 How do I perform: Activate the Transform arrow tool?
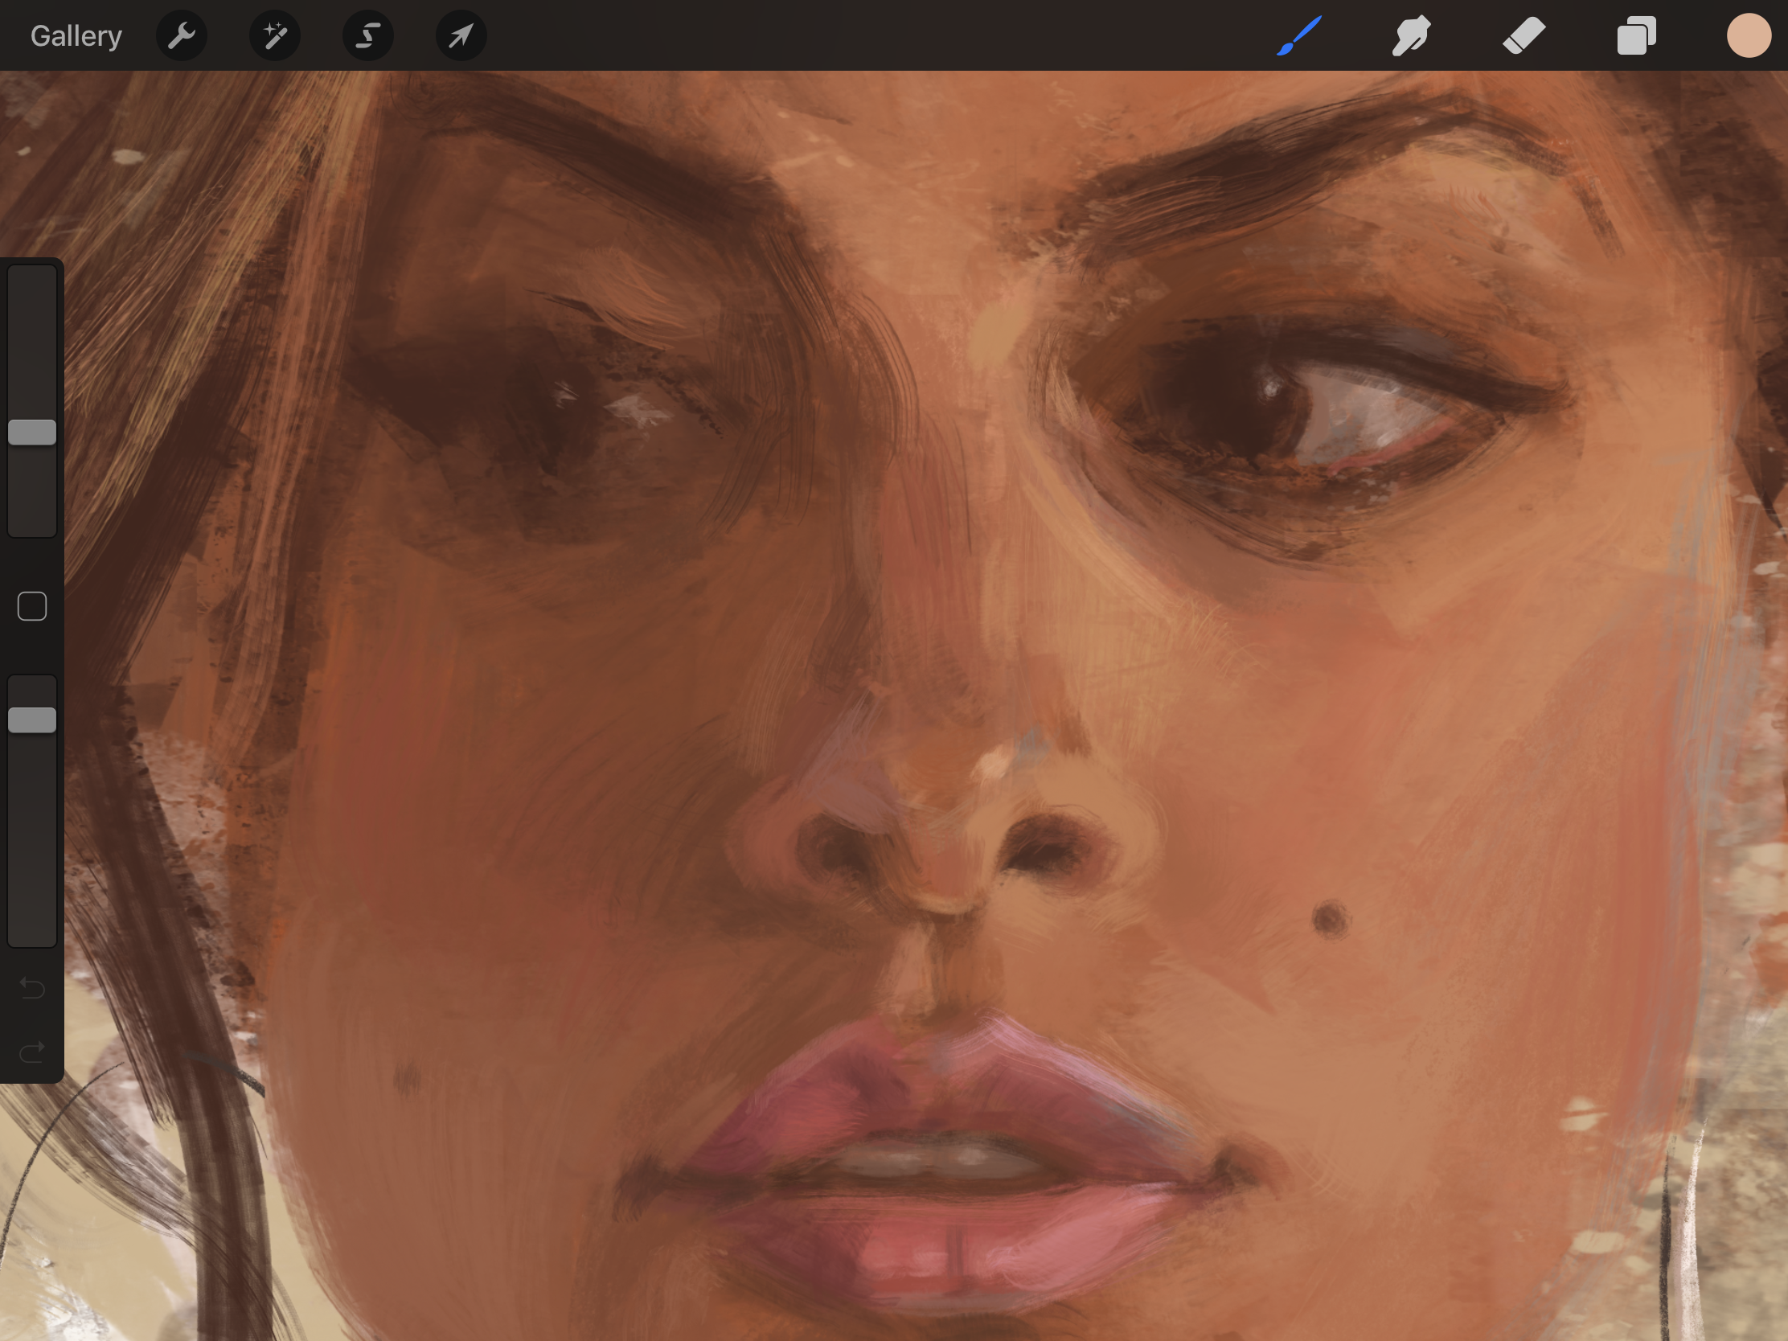tap(461, 35)
